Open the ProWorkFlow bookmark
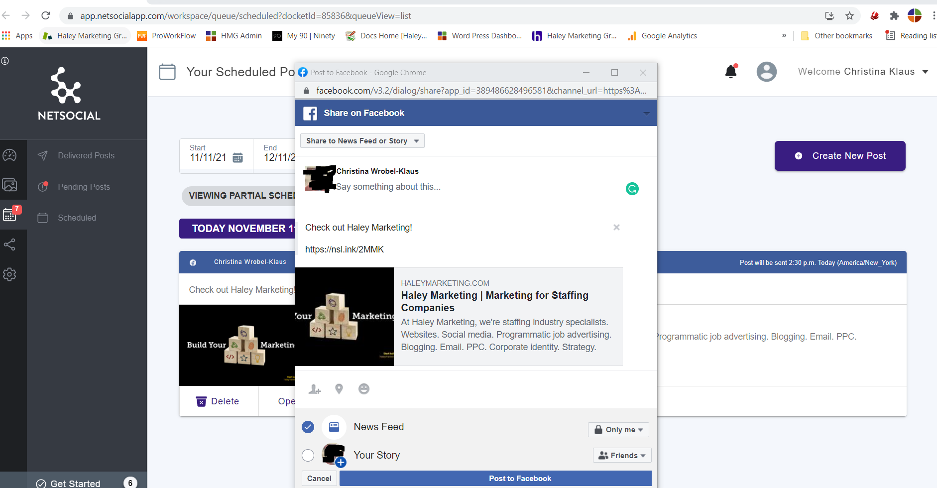937x488 pixels. point(166,36)
